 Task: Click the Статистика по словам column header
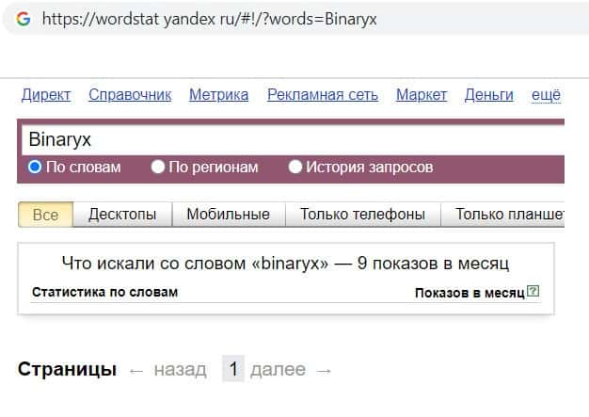coord(104,292)
